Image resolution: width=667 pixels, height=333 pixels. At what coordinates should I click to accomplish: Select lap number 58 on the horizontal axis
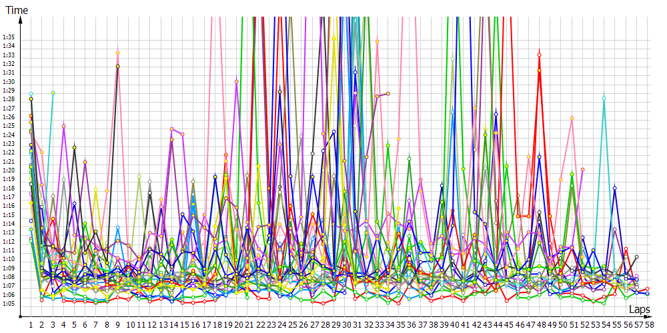tap(648, 324)
